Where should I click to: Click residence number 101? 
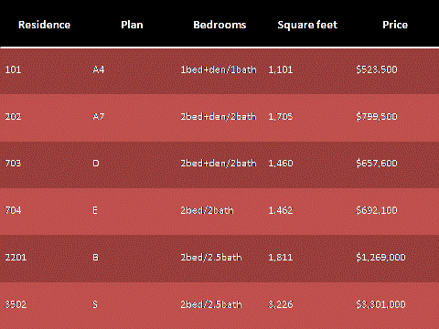(13, 69)
